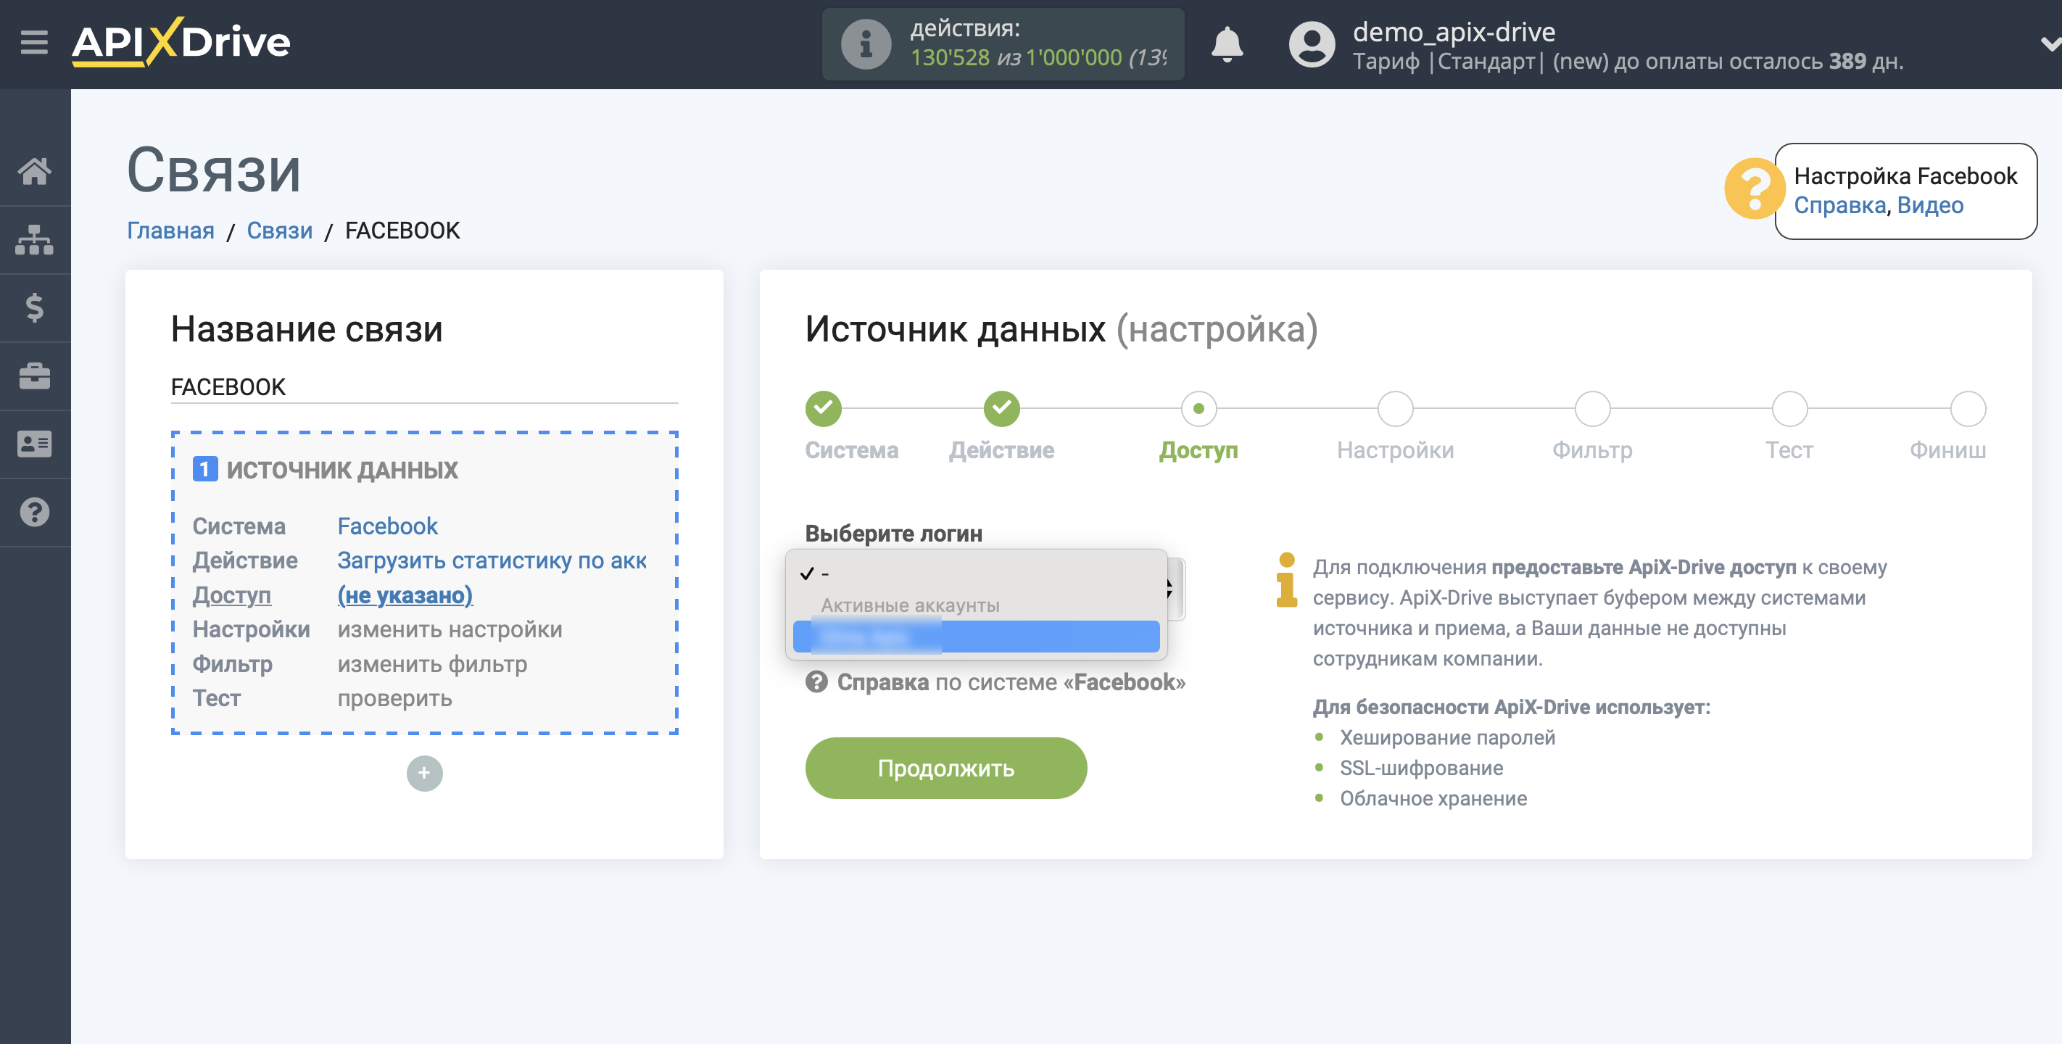Screen dimensions: 2062x1044
Task: Click the demo_apix-drive username
Action: (1454, 32)
